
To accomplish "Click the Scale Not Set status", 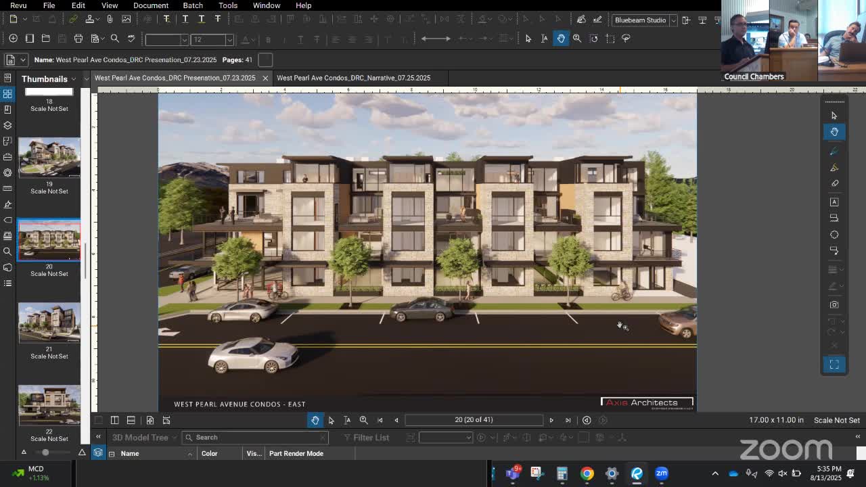I will 836,420.
